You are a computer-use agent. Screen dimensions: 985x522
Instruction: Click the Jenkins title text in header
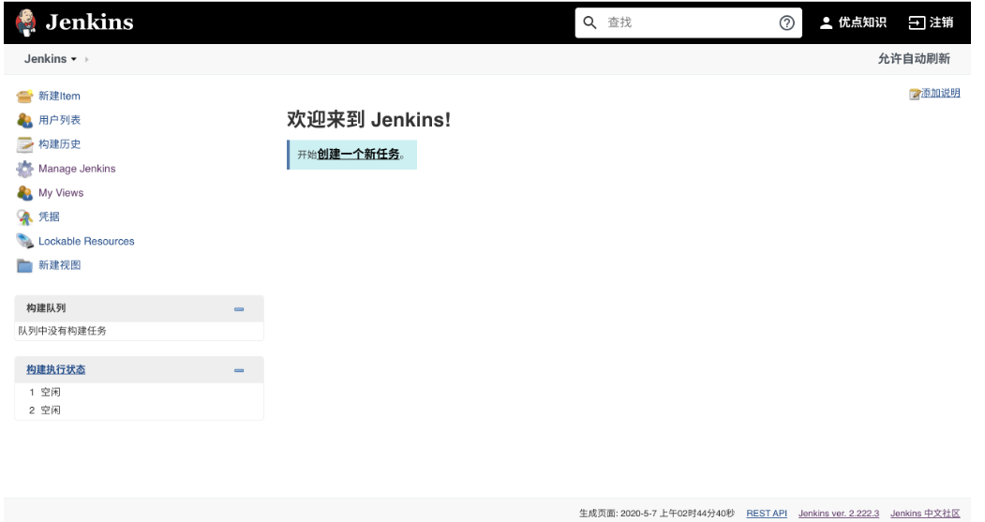89,22
